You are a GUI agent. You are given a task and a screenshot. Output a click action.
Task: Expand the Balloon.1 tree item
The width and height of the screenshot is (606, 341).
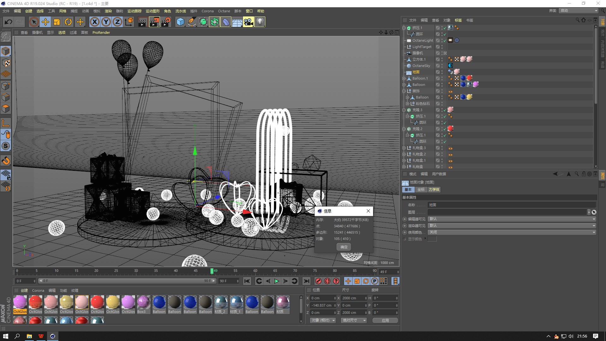(404, 78)
